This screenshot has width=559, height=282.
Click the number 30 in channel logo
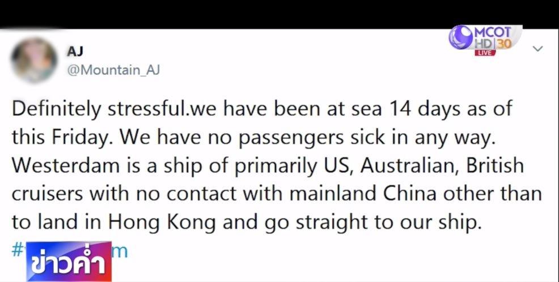[504, 44]
